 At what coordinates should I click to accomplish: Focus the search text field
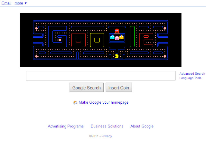point(101,76)
